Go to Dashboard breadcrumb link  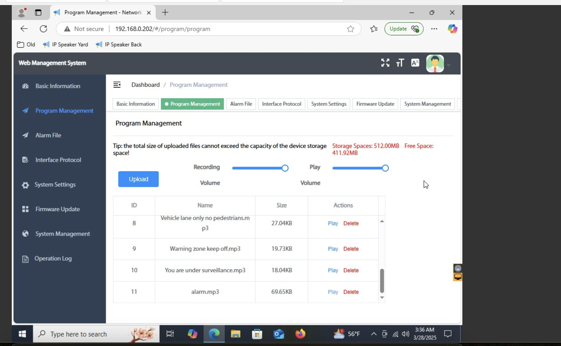(145, 85)
